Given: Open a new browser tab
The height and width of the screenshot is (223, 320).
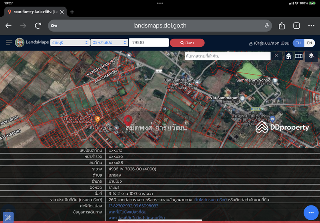Looking at the screenshot, I should click(x=72, y=12).
